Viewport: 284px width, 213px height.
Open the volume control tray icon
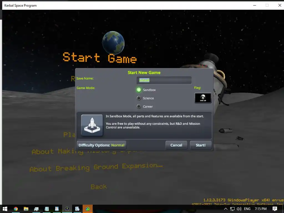tap(239, 209)
